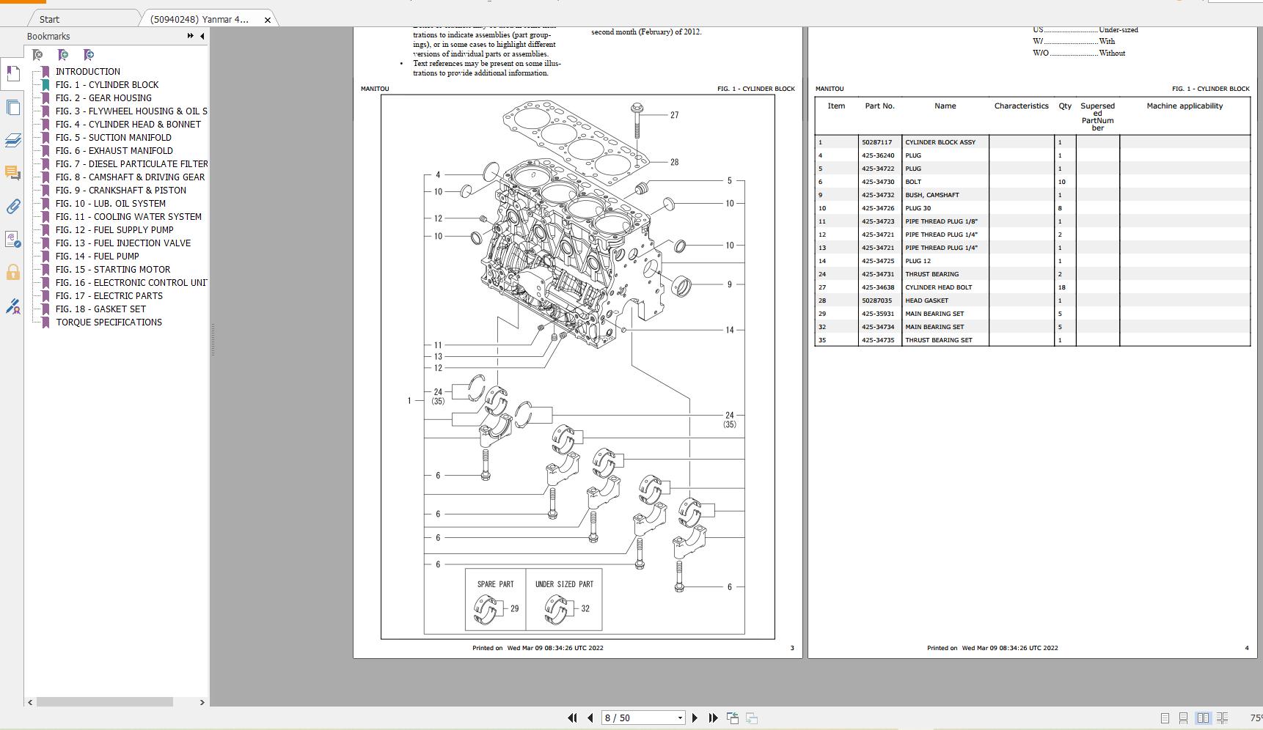Image resolution: width=1263 pixels, height=730 pixels.
Task: Open the Page Thumbnails panel
Action: [12, 108]
